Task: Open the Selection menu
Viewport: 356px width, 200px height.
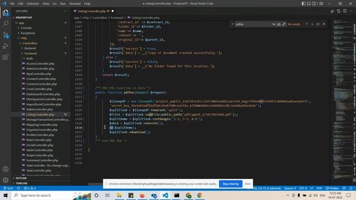Action: [33, 4]
